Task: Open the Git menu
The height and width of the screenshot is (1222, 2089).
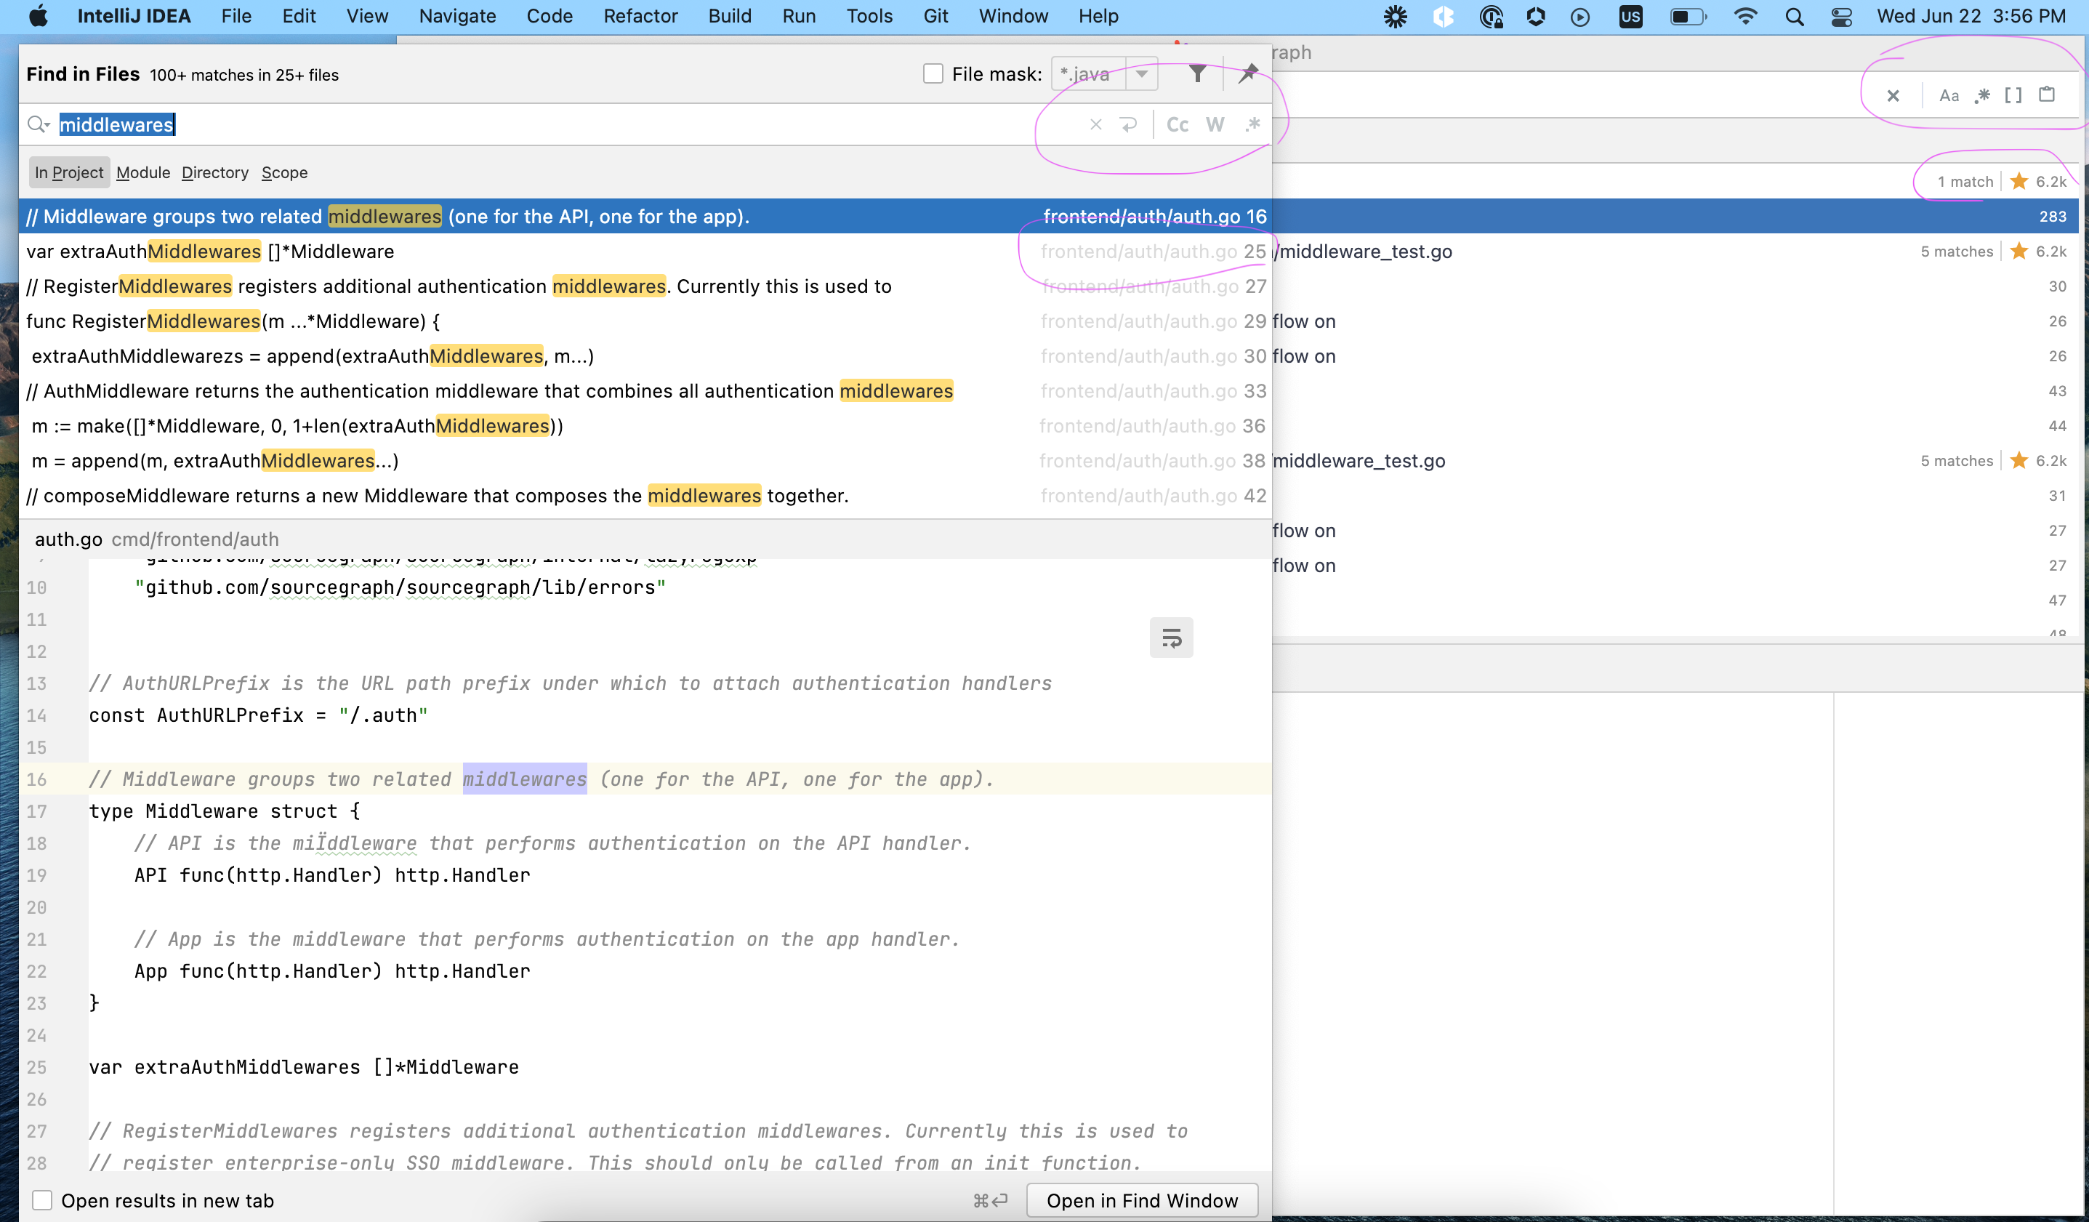Action: [935, 17]
